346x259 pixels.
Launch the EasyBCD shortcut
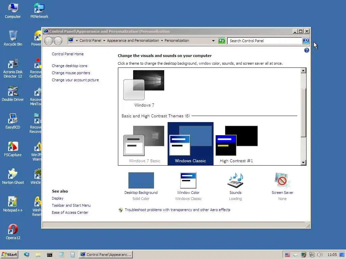point(13,121)
